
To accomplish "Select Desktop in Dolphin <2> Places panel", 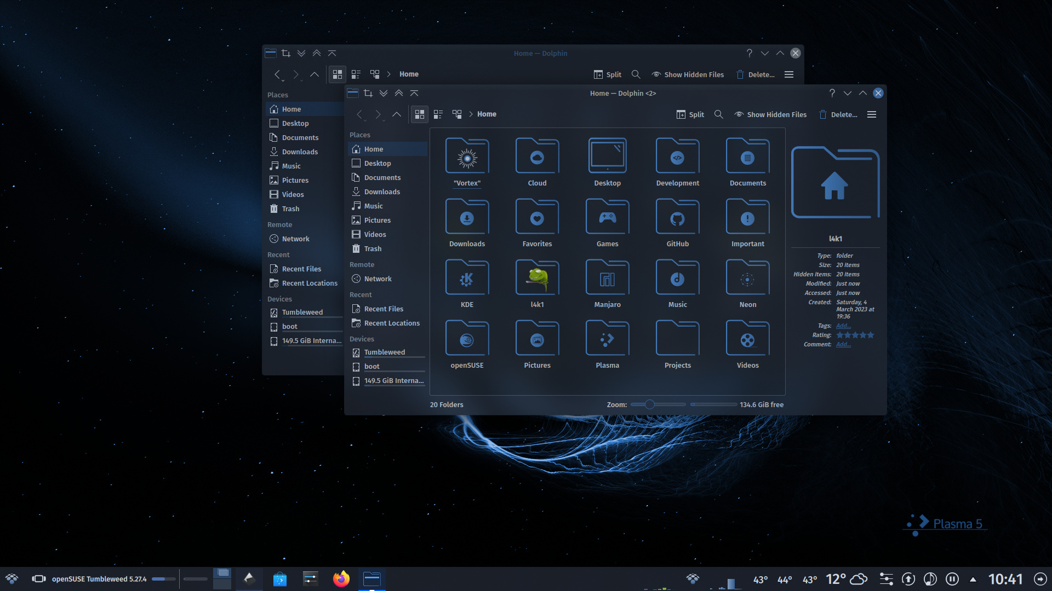I will 387,163.
